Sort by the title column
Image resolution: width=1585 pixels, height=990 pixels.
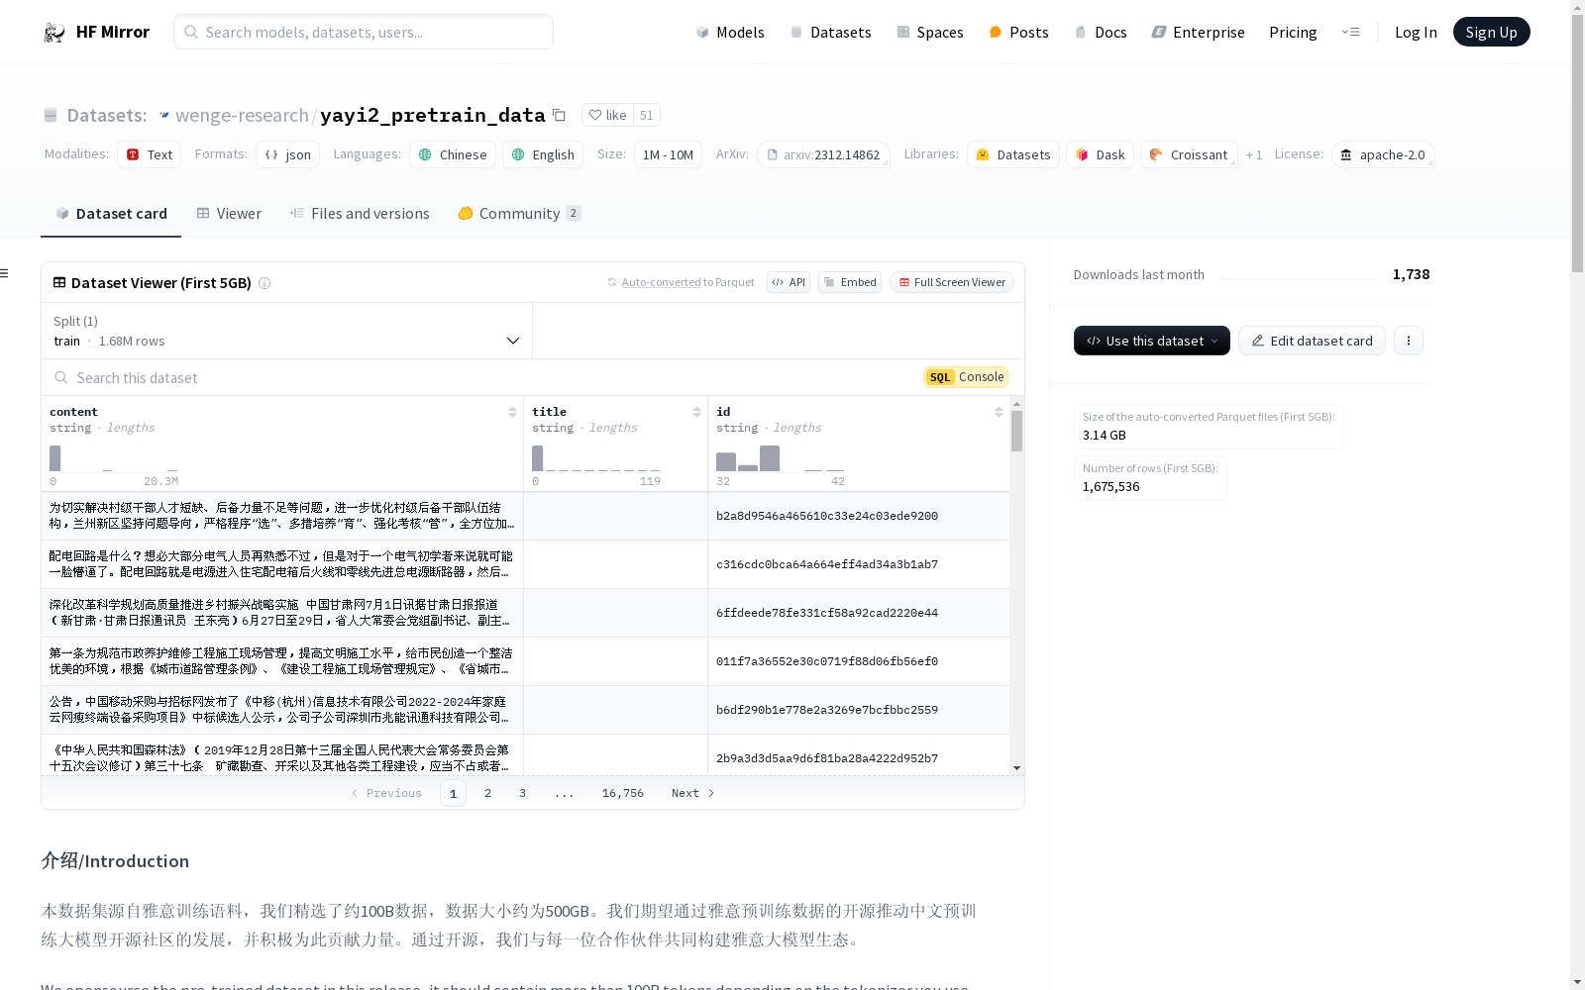click(x=696, y=412)
